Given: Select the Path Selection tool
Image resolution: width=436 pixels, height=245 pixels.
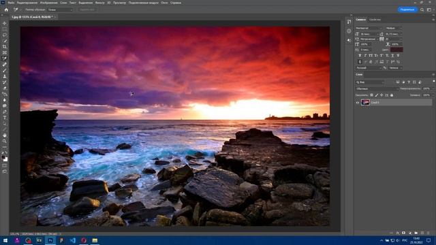Looking at the screenshot, I should (5, 123).
